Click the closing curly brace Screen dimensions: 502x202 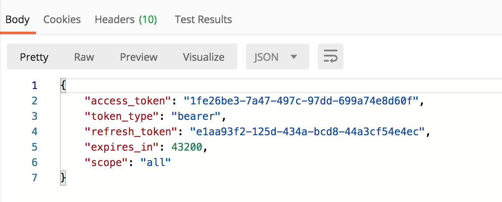pos(63,178)
